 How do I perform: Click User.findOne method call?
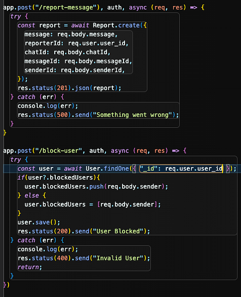pyautogui.click(x=107, y=169)
